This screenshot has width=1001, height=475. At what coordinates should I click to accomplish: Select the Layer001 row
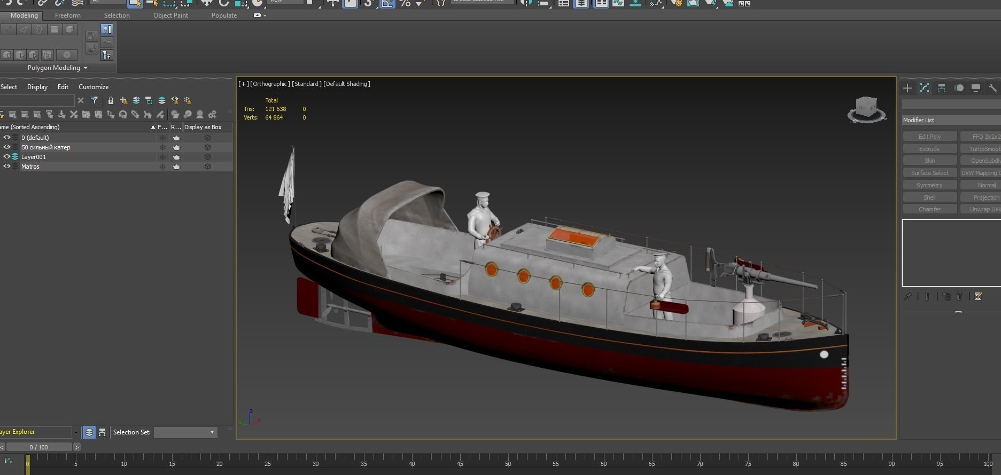pos(34,157)
